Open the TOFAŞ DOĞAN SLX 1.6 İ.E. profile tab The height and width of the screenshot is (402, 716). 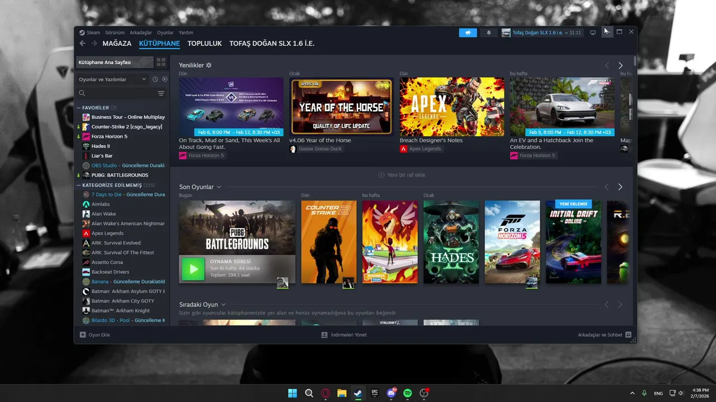[272, 44]
